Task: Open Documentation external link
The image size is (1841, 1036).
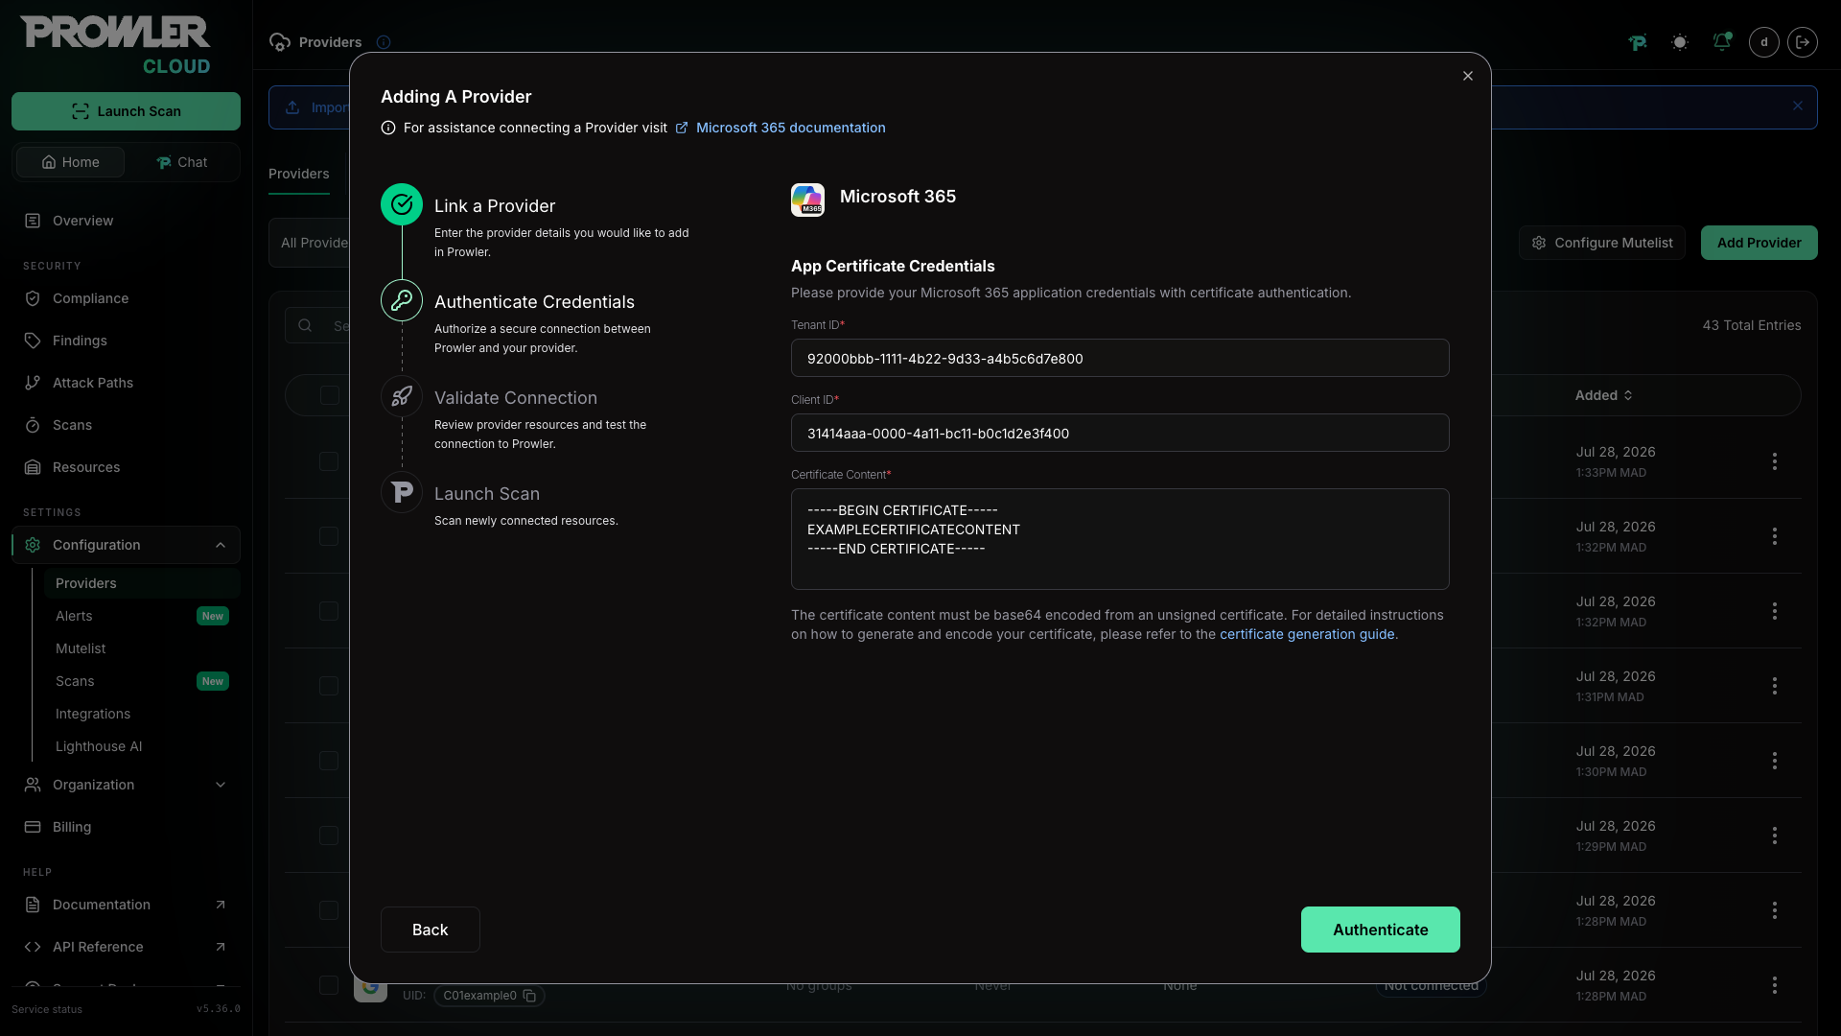Action: point(126,905)
